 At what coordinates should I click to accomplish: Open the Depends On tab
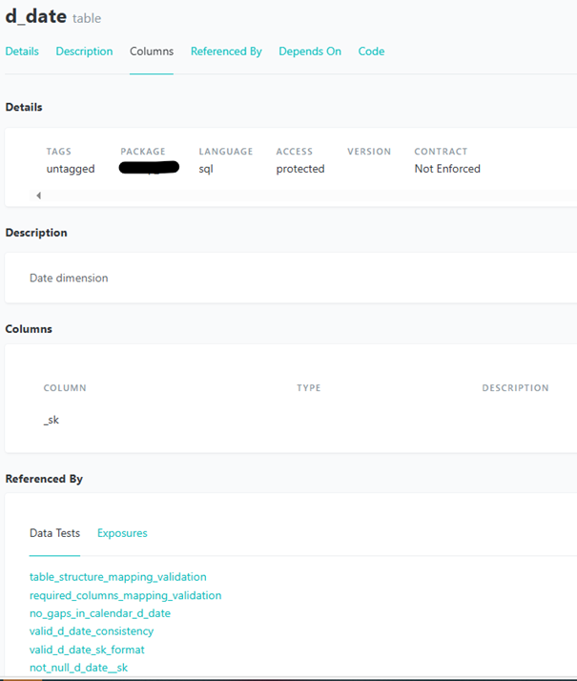[x=310, y=52]
